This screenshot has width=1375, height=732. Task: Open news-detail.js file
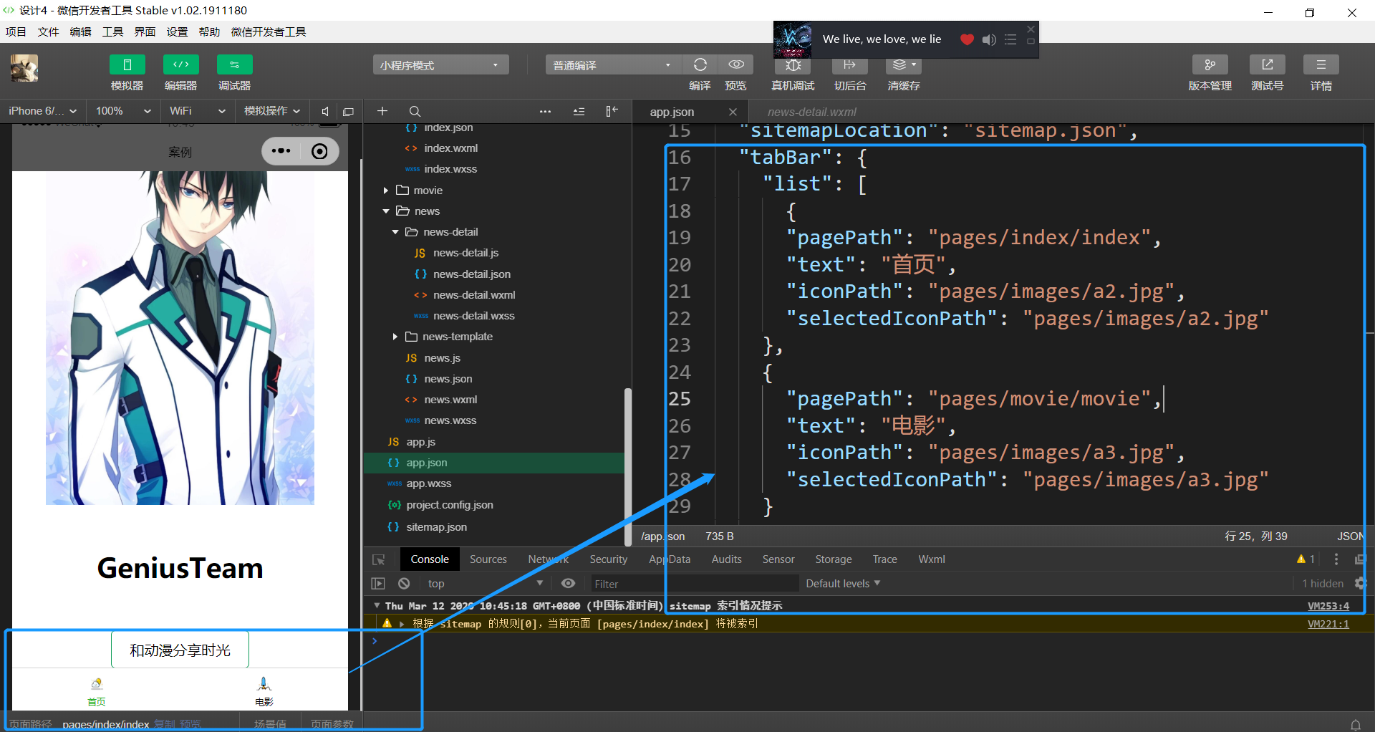tap(465, 253)
